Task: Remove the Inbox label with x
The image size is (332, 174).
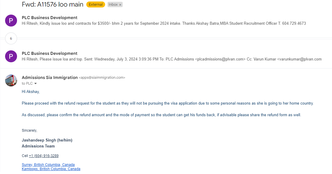Action: coord(120,5)
